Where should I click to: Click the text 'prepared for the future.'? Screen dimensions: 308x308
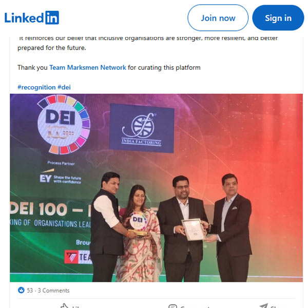pos(52,48)
